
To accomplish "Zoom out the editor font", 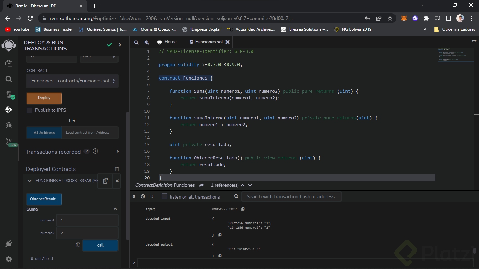I will tap(136, 42).
